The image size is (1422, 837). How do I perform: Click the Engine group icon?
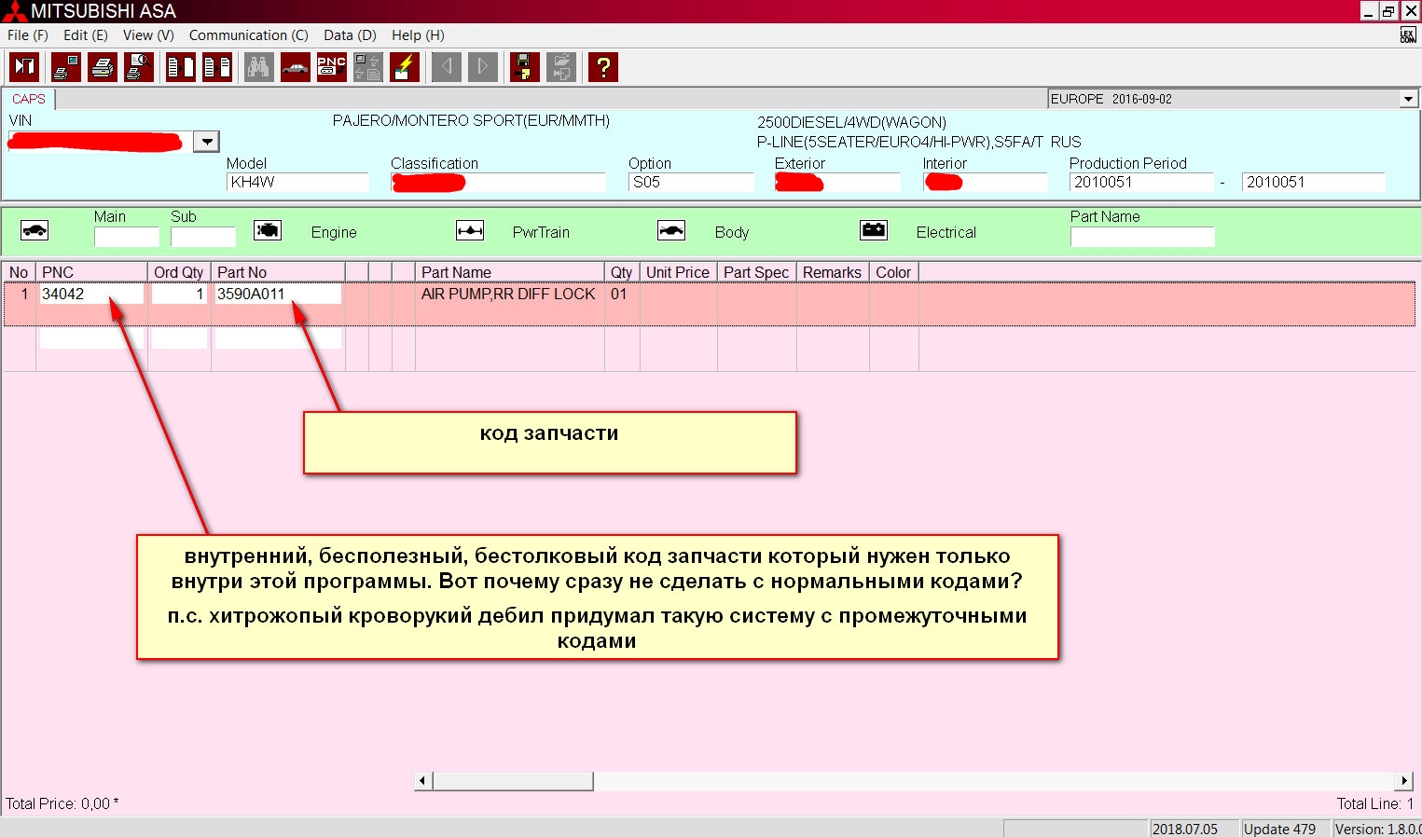coord(268,230)
